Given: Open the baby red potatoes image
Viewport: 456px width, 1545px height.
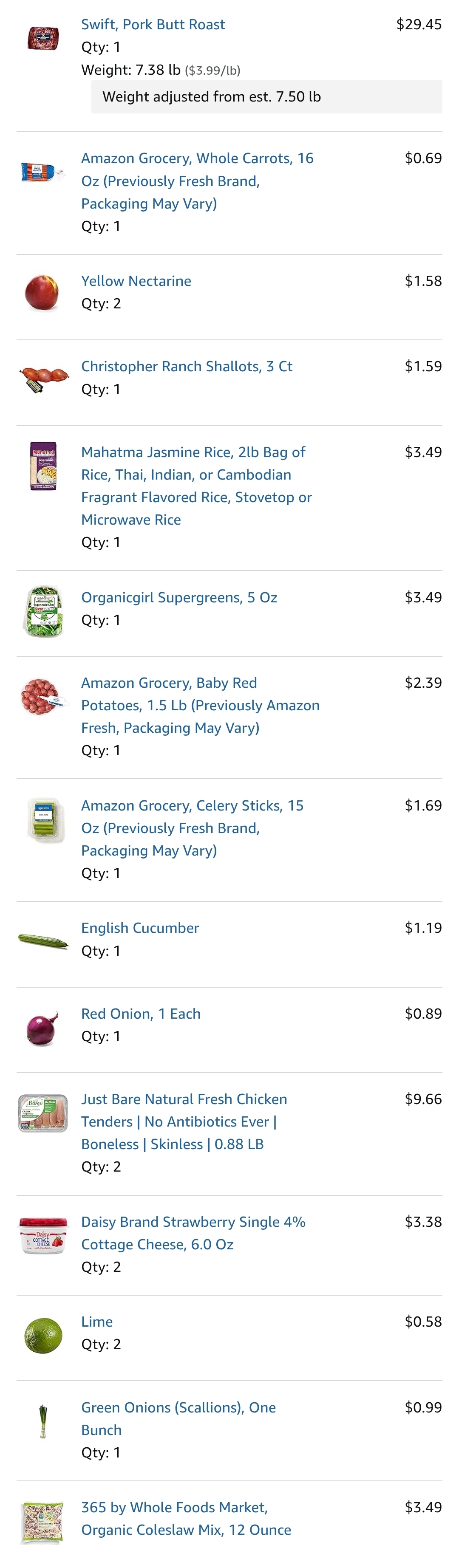Looking at the screenshot, I should [42, 696].
